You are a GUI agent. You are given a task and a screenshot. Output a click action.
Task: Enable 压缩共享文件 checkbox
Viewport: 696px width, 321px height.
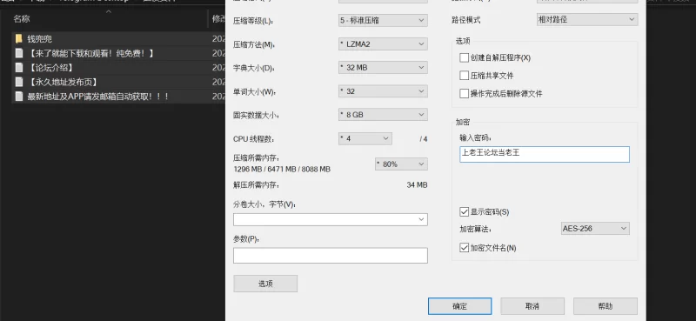[x=465, y=76]
